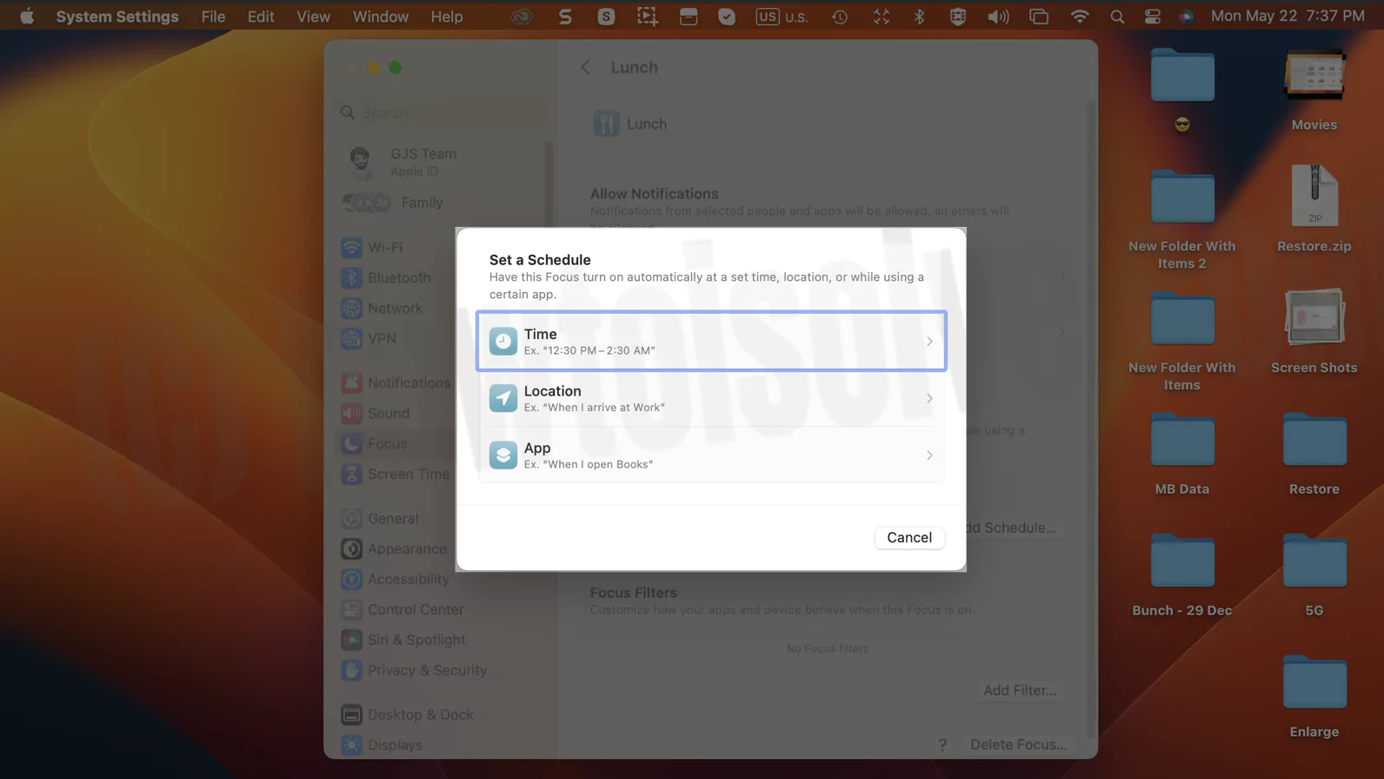Viewport: 1384px width, 779px height.
Task: Click the Bluetooth menu bar icon
Action: tap(919, 17)
